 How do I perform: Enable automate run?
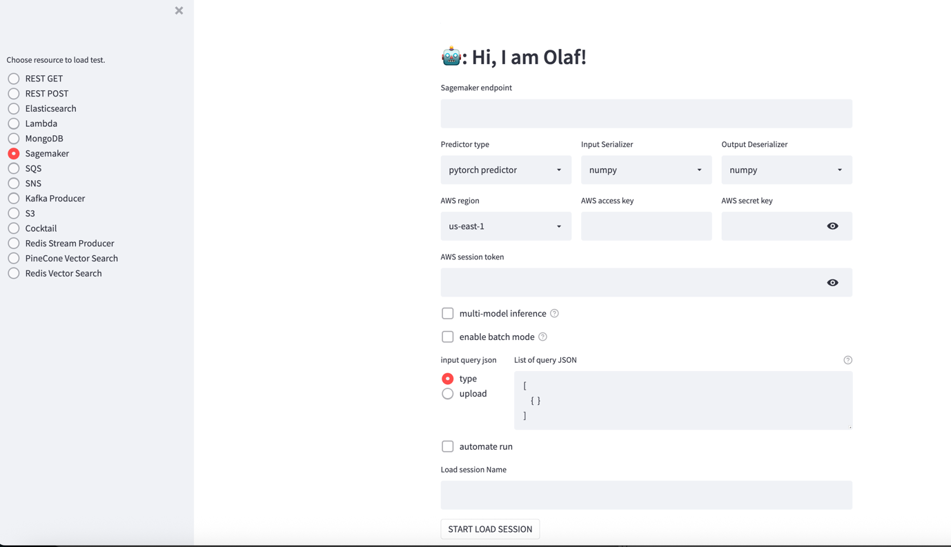[x=447, y=446]
